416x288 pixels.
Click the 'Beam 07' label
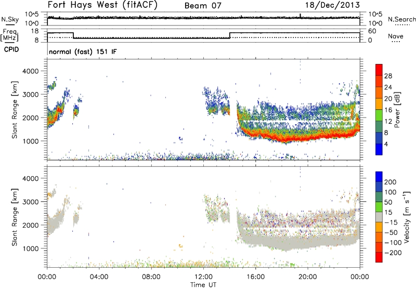point(203,6)
